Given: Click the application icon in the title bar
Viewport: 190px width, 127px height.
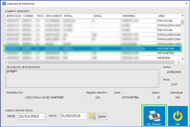Looking at the screenshot, I should [x=3, y=3].
